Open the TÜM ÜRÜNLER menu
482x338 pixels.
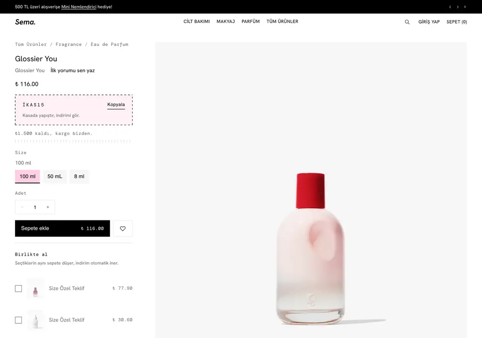click(x=282, y=21)
